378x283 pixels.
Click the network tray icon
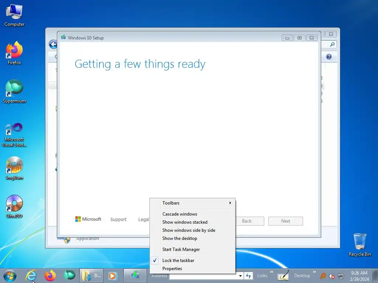tap(341, 276)
